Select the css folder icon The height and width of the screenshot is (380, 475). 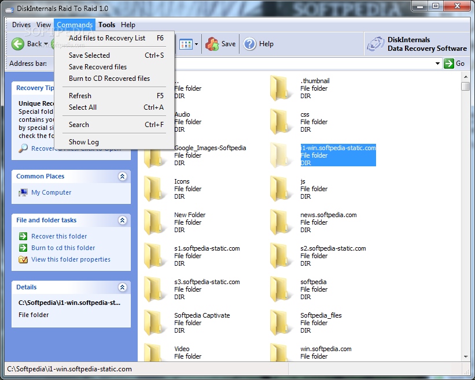(280, 122)
